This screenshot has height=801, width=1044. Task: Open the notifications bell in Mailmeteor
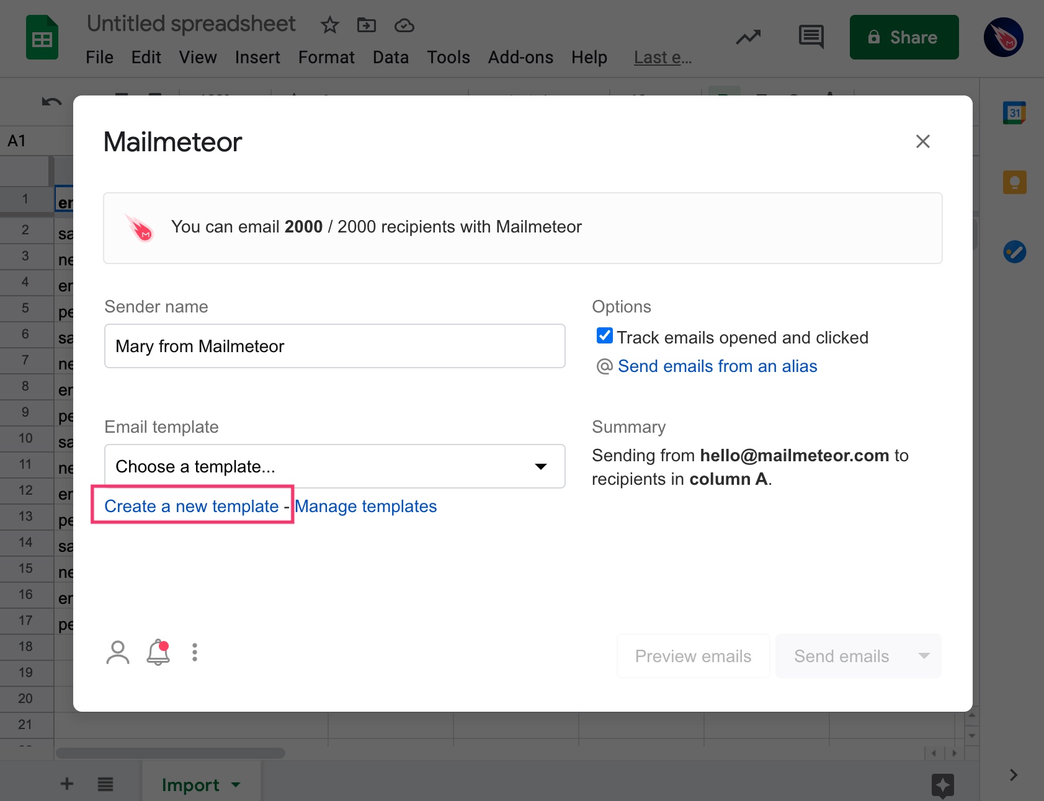[x=158, y=652]
